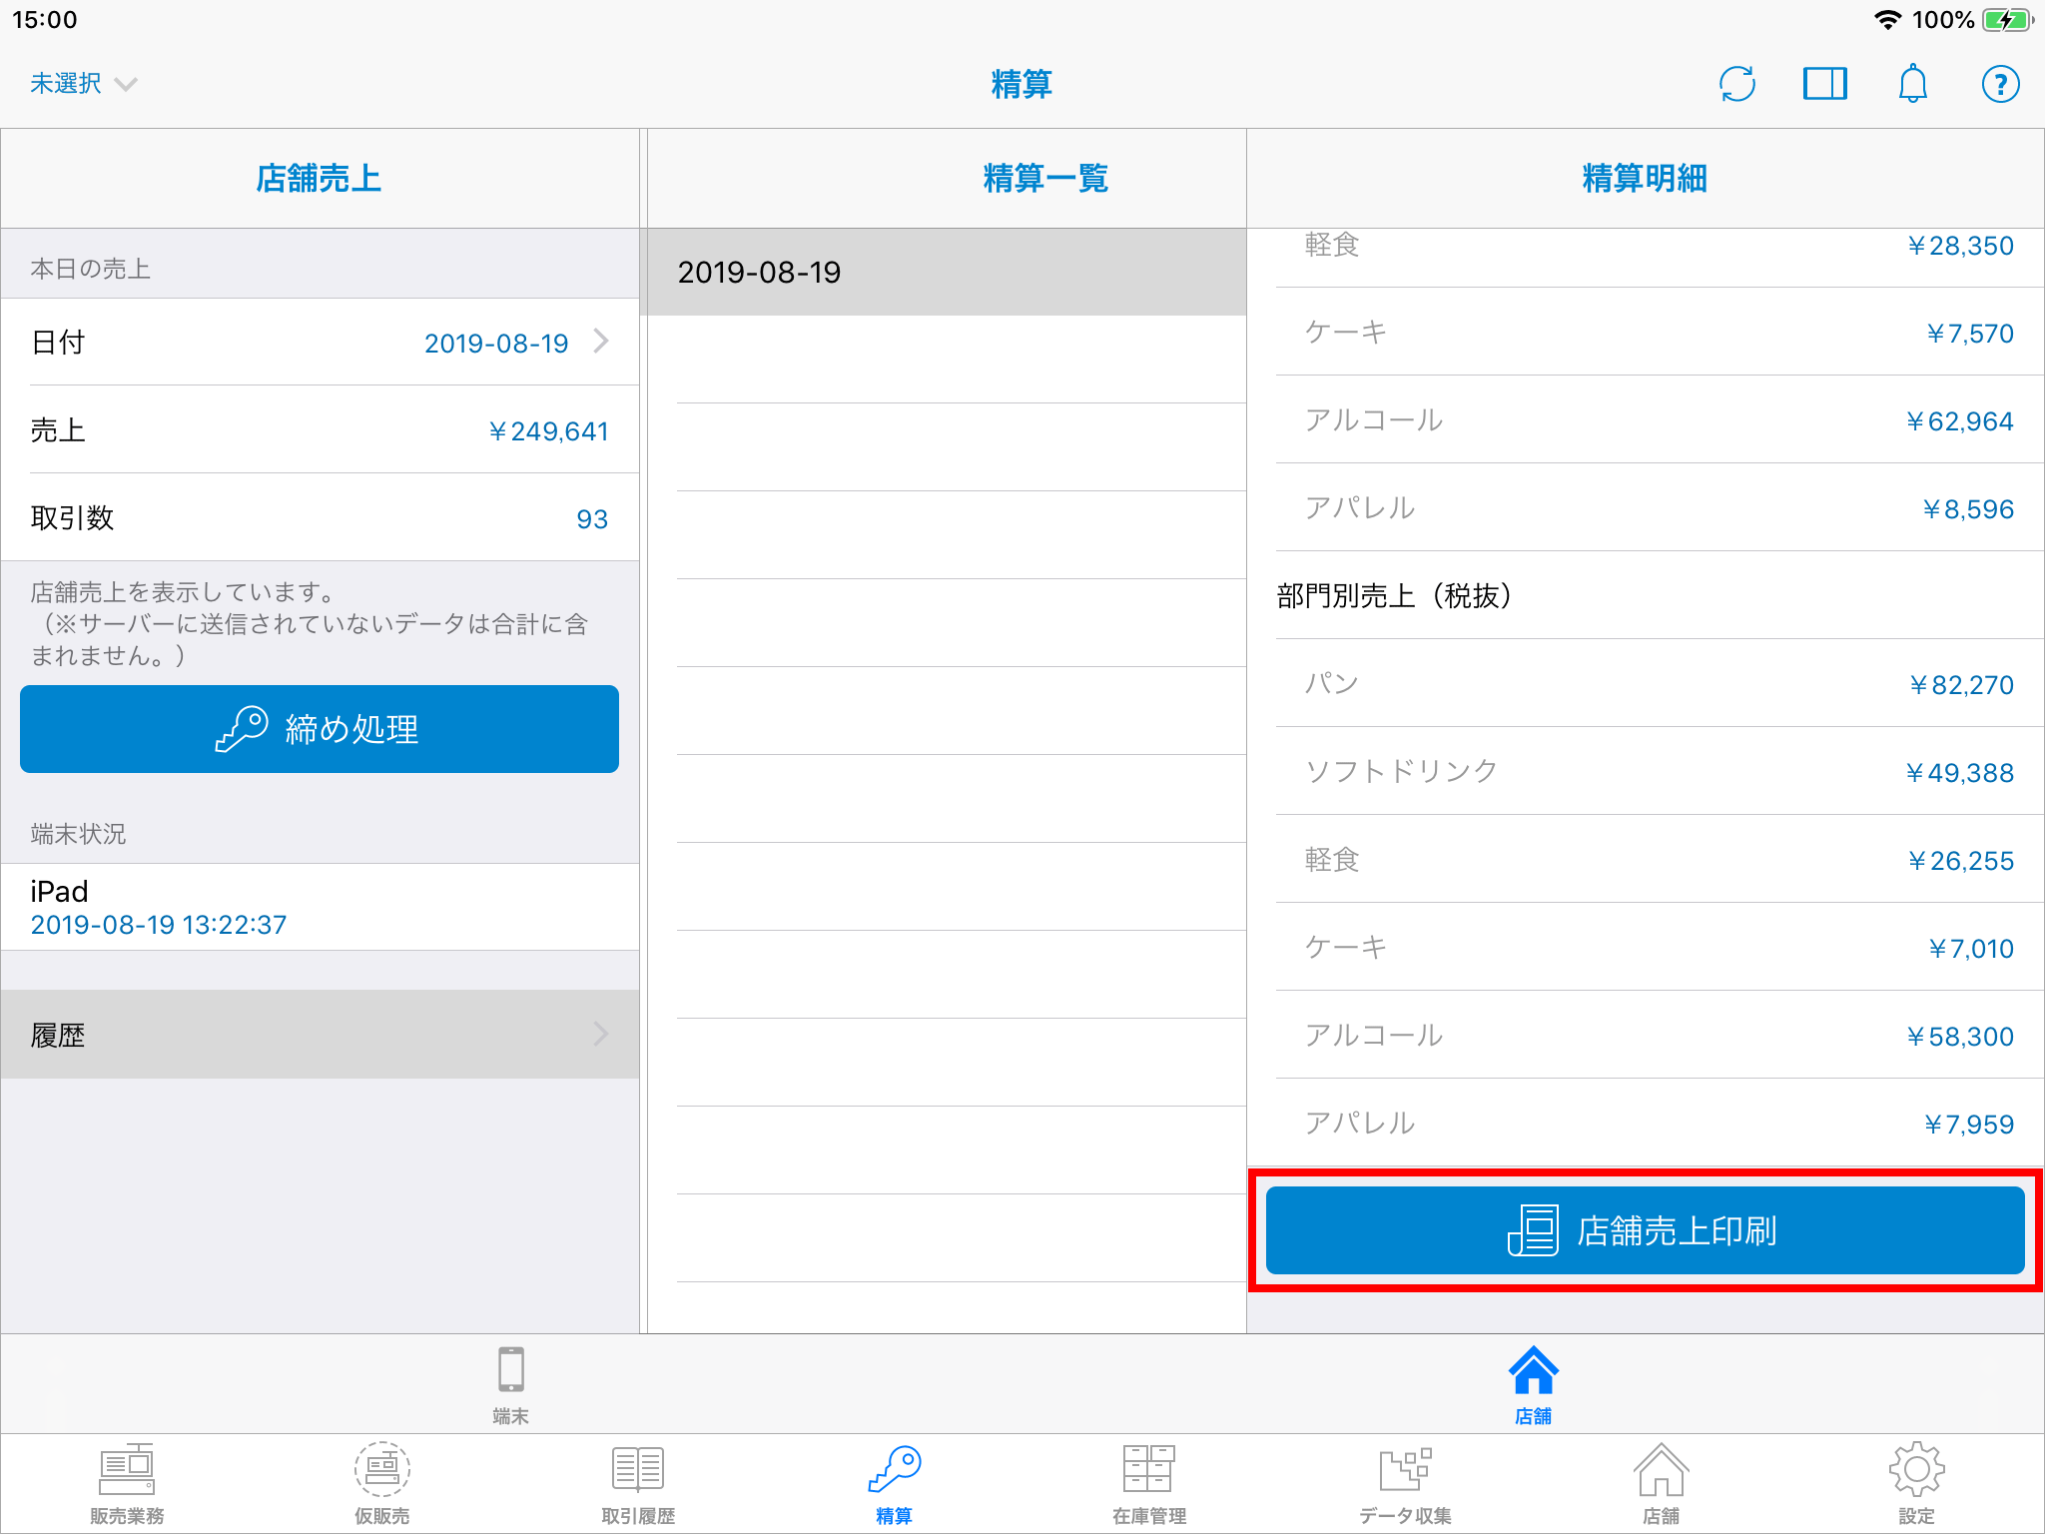Open the bottom 店舗 store tab
Viewport: 2045px width, 1534px height.
pos(1661,1483)
